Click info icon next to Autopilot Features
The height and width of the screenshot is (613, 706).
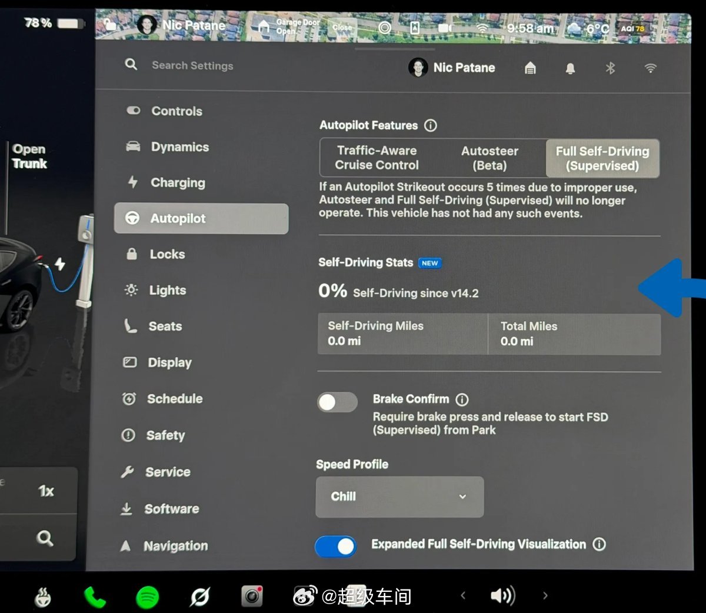[x=431, y=125]
